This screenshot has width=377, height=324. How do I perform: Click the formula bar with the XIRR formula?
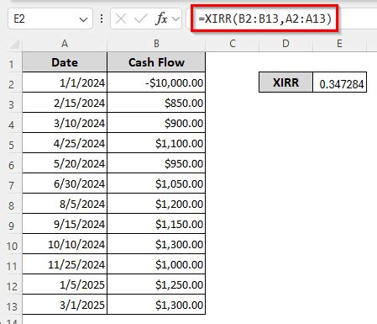[x=281, y=19]
